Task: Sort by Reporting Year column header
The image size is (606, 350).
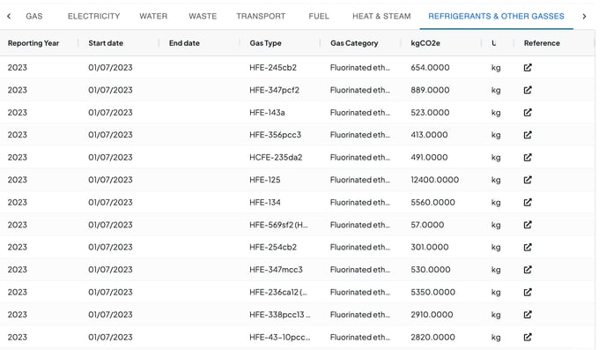Action: click(x=33, y=43)
